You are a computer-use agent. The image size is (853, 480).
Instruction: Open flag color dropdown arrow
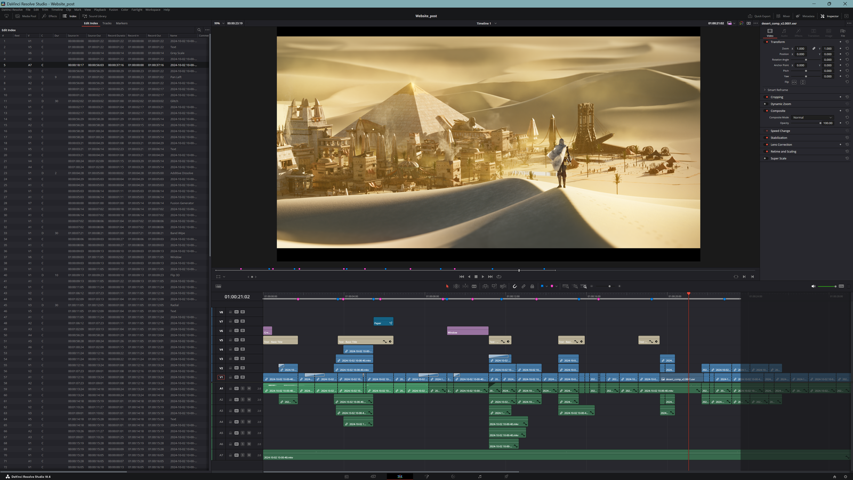coord(546,286)
